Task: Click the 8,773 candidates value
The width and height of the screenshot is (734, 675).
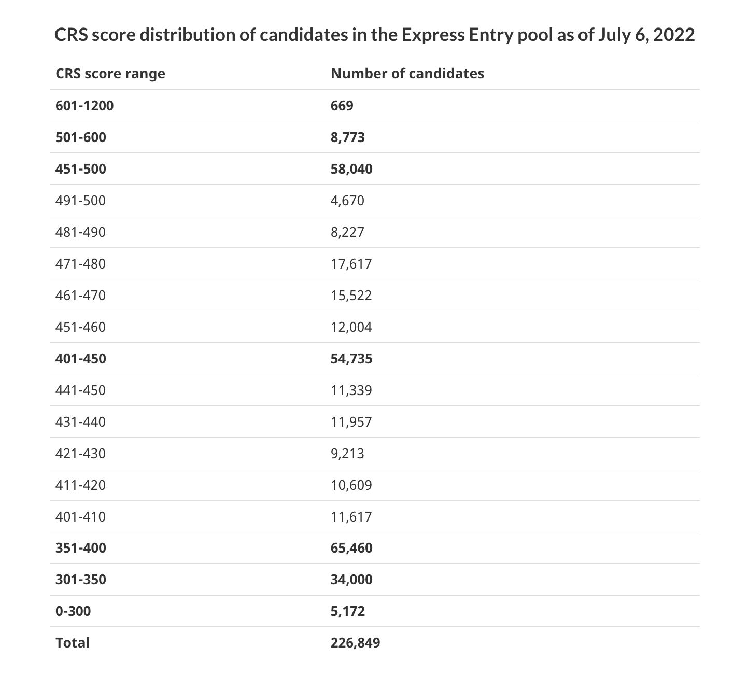Action: pos(348,137)
